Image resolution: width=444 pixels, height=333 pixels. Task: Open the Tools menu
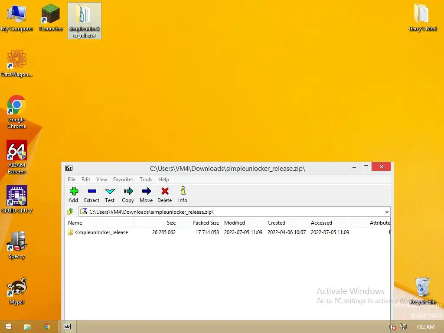pyautogui.click(x=146, y=179)
